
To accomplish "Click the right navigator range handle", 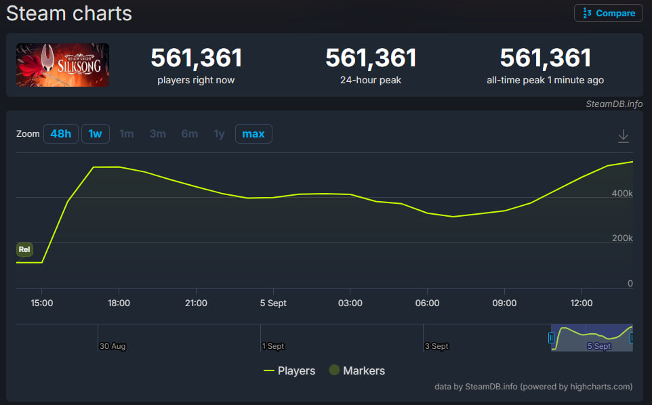I will (x=631, y=338).
